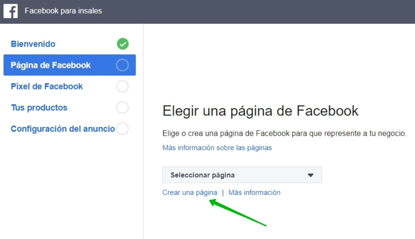Click the empty circle beside Píxel de Facebook

[122, 86]
